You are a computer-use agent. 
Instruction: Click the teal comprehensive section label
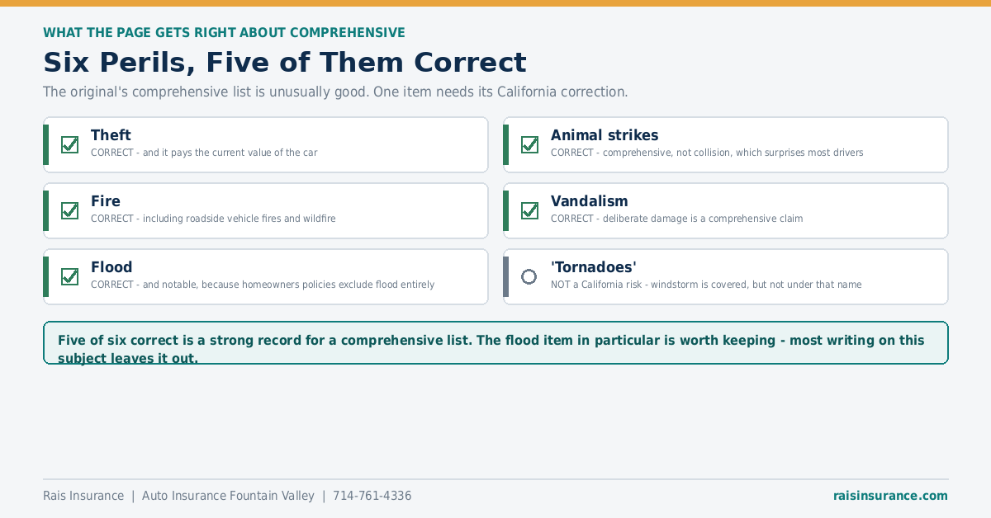[x=224, y=33]
